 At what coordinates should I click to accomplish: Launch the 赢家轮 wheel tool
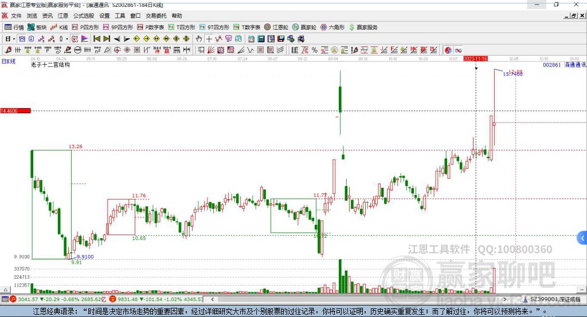pos(304,27)
